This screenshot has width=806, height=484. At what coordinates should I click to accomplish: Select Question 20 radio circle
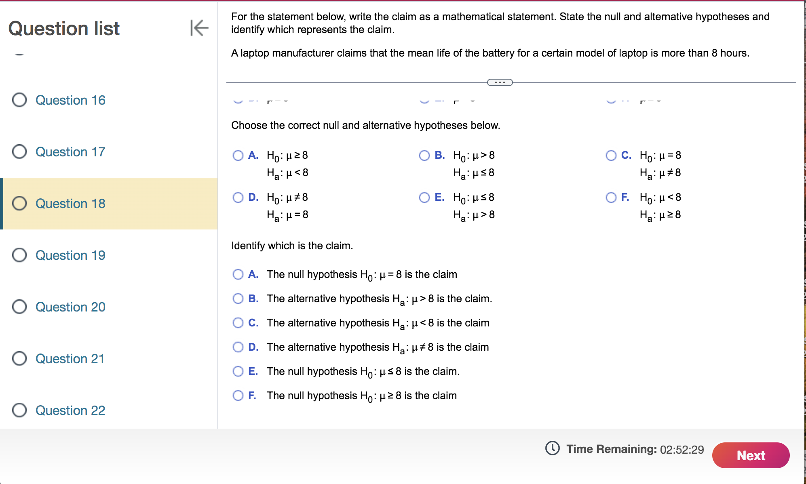tap(19, 307)
